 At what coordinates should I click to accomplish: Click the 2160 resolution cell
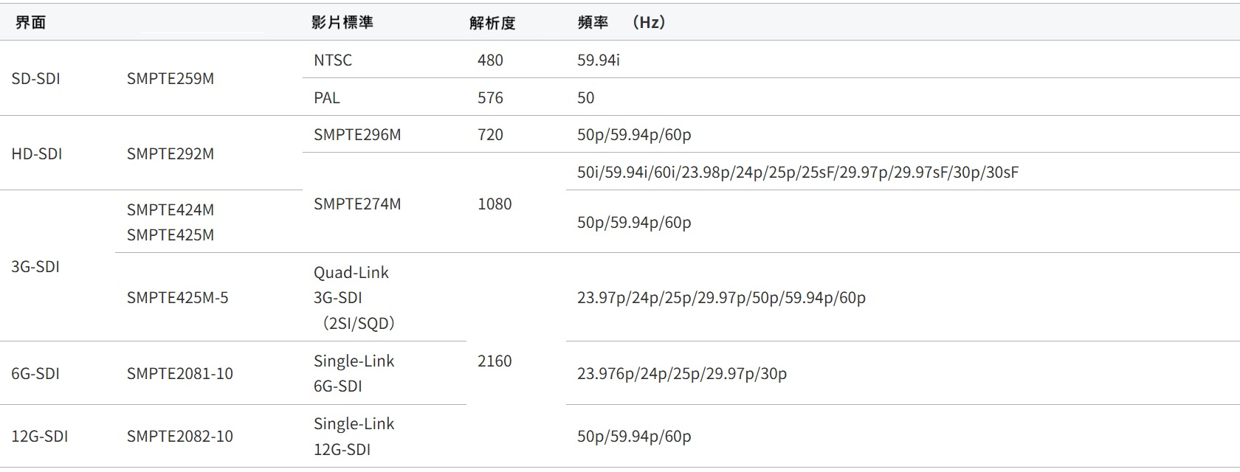pyautogui.click(x=495, y=361)
